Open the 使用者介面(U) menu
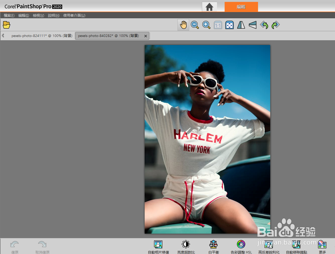Image resolution: width=335 pixels, height=254 pixels. click(74, 15)
